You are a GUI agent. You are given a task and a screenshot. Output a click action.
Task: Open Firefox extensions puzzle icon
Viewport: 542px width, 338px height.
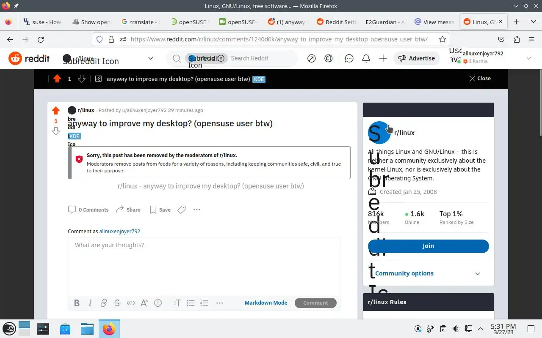click(517, 39)
